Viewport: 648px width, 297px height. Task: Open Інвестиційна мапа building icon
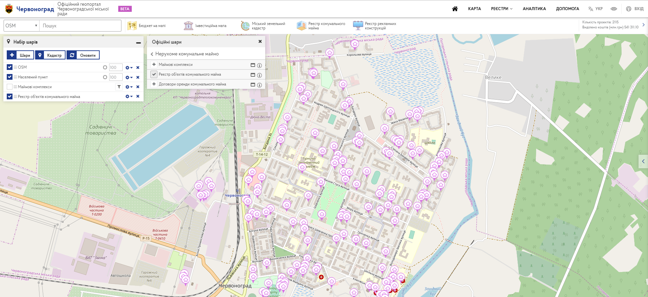[189, 26]
